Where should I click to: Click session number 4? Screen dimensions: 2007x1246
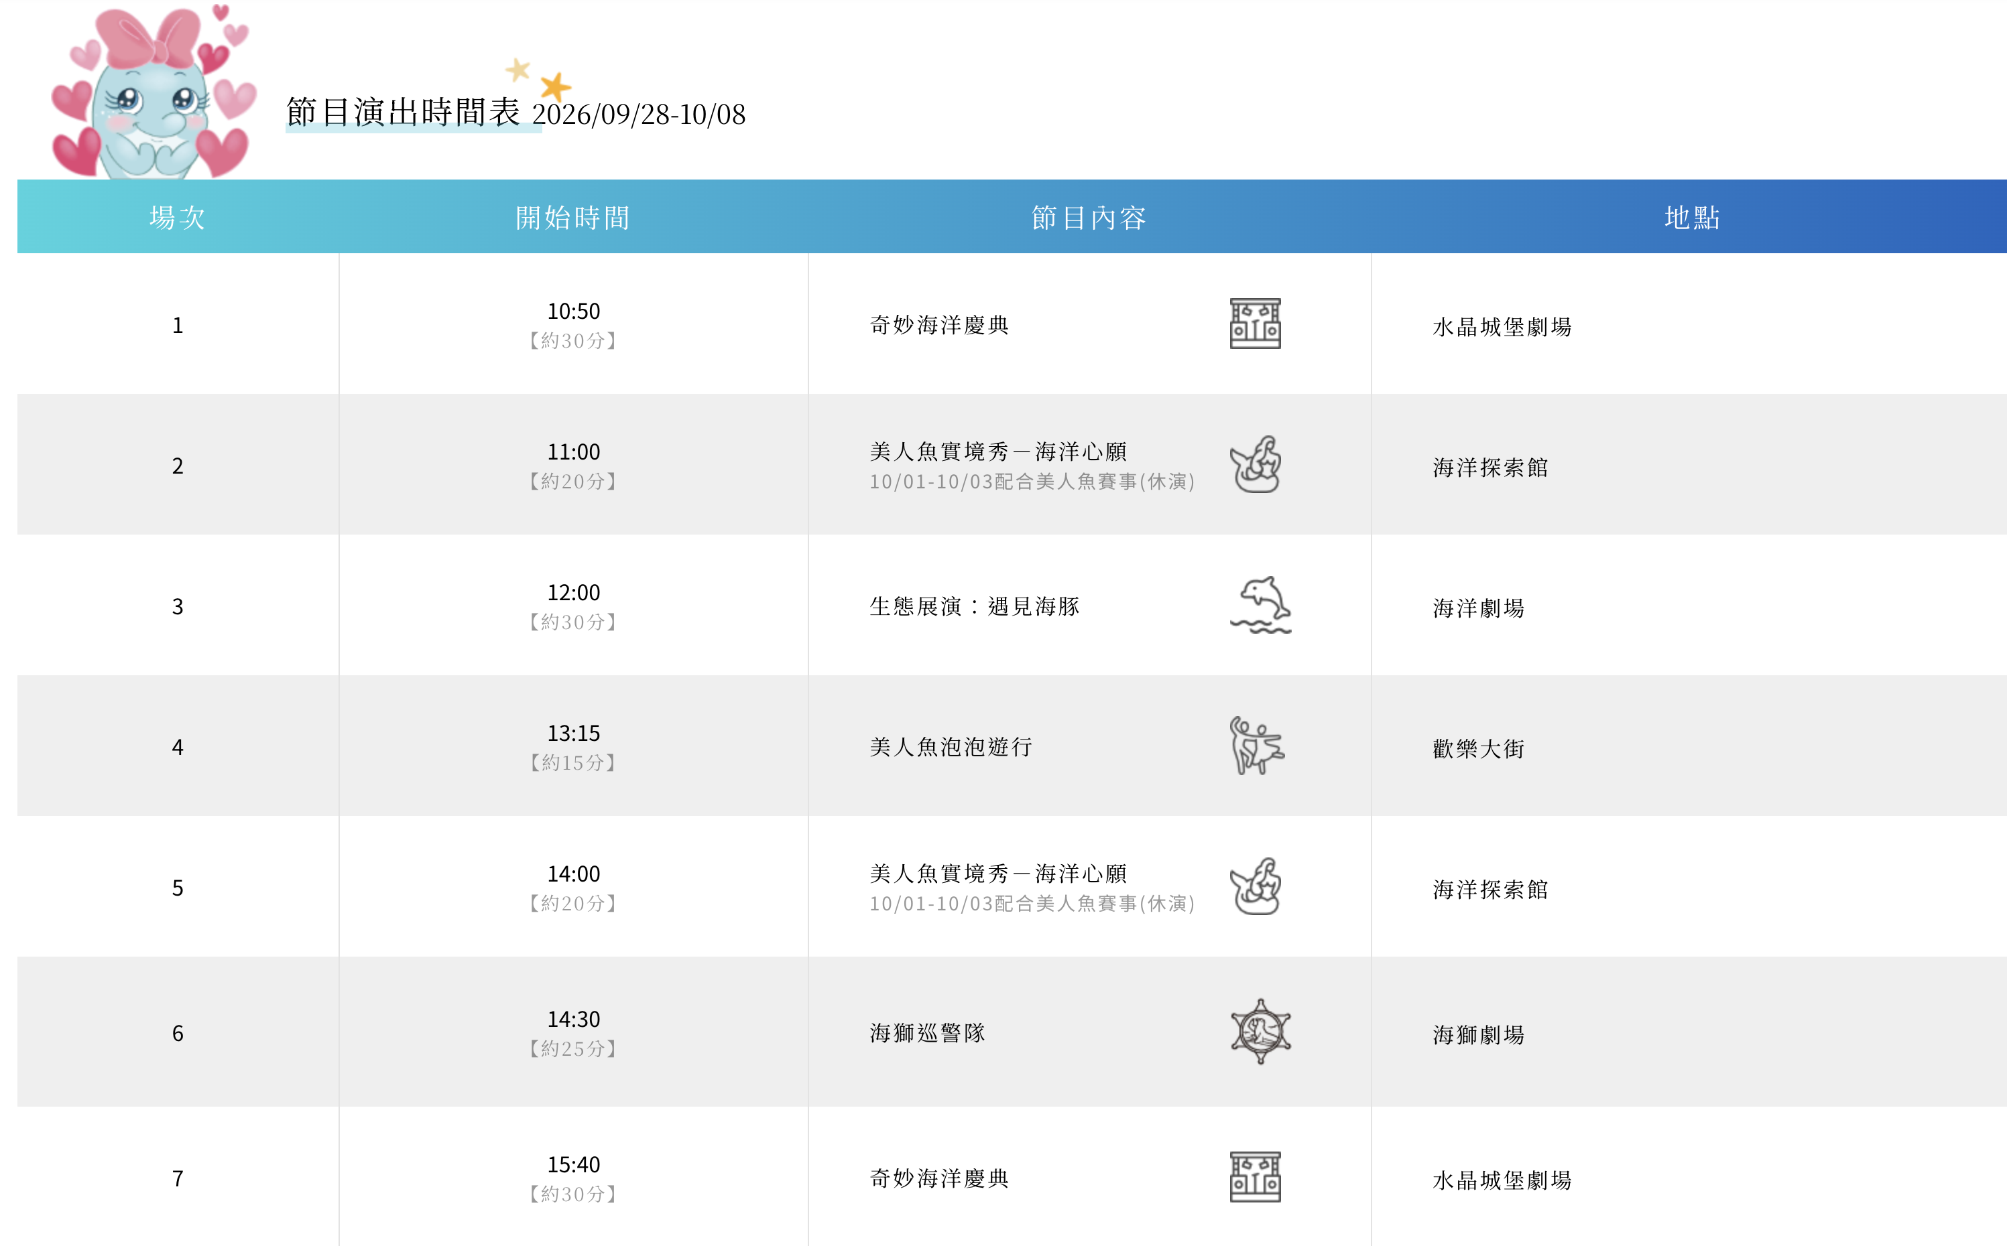pos(177,748)
